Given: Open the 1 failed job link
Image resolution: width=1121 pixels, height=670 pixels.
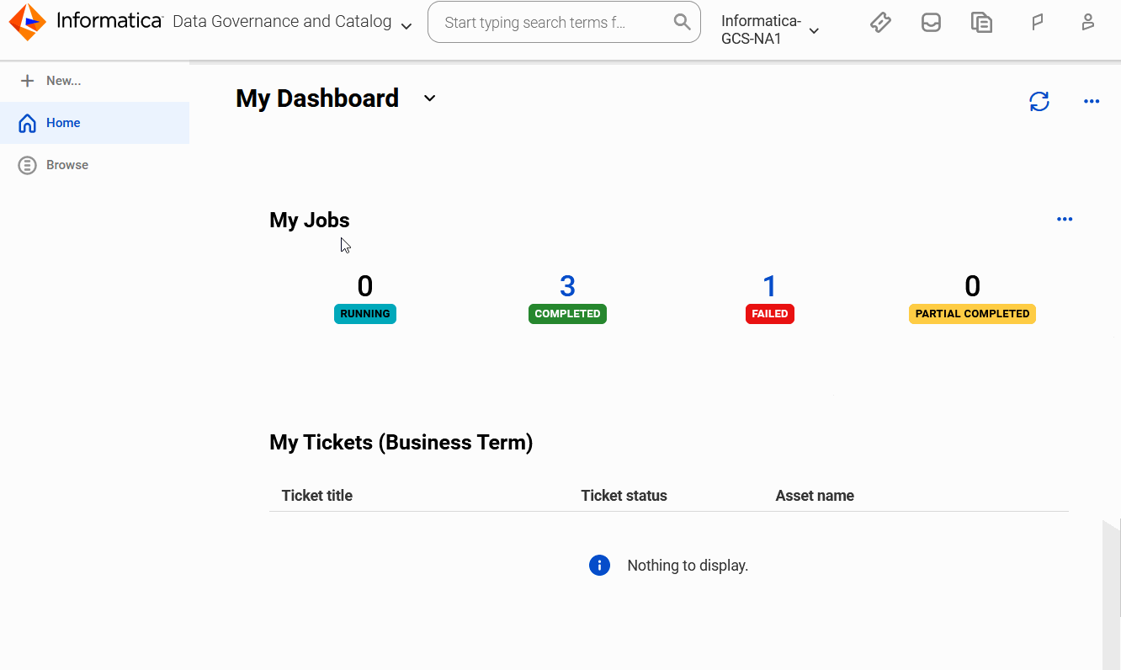Looking at the screenshot, I should [x=769, y=286].
